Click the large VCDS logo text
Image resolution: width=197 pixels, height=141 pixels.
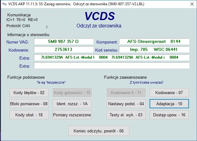click(x=100, y=16)
